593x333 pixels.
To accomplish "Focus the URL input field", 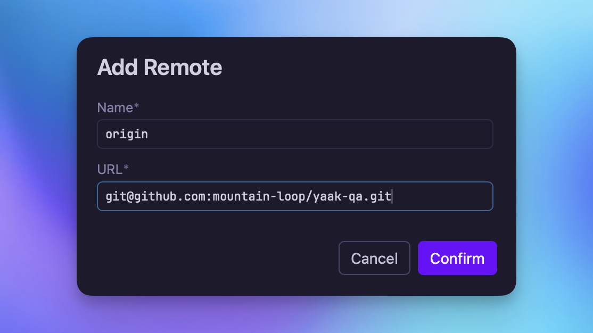I will point(295,196).
